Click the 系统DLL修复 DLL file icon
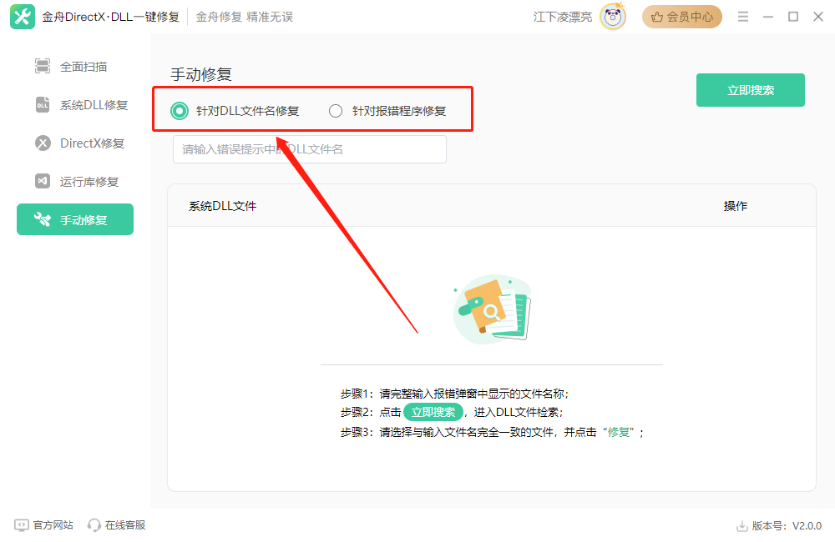The width and height of the screenshot is (835, 542). 43,105
